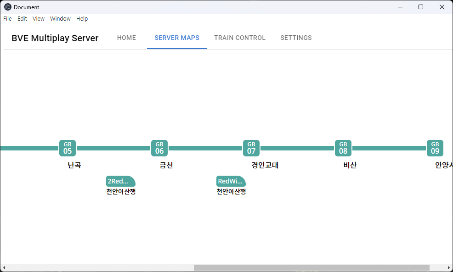Select the GB 07 station marker
This screenshot has height=272, width=453.
[251, 148]
